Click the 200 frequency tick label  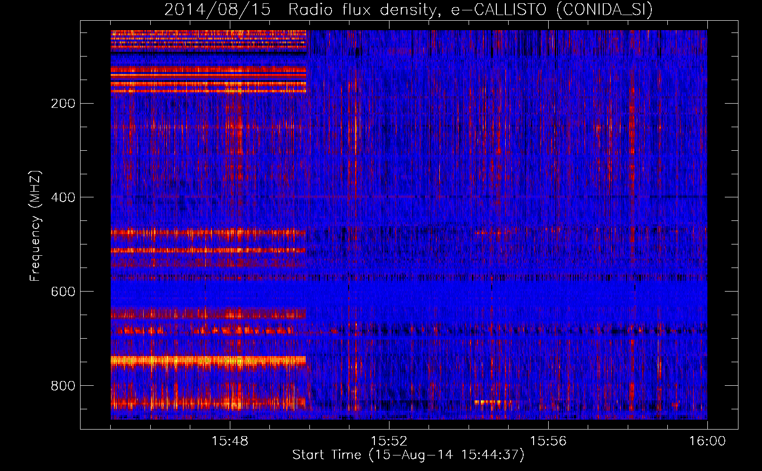point(63,104)
